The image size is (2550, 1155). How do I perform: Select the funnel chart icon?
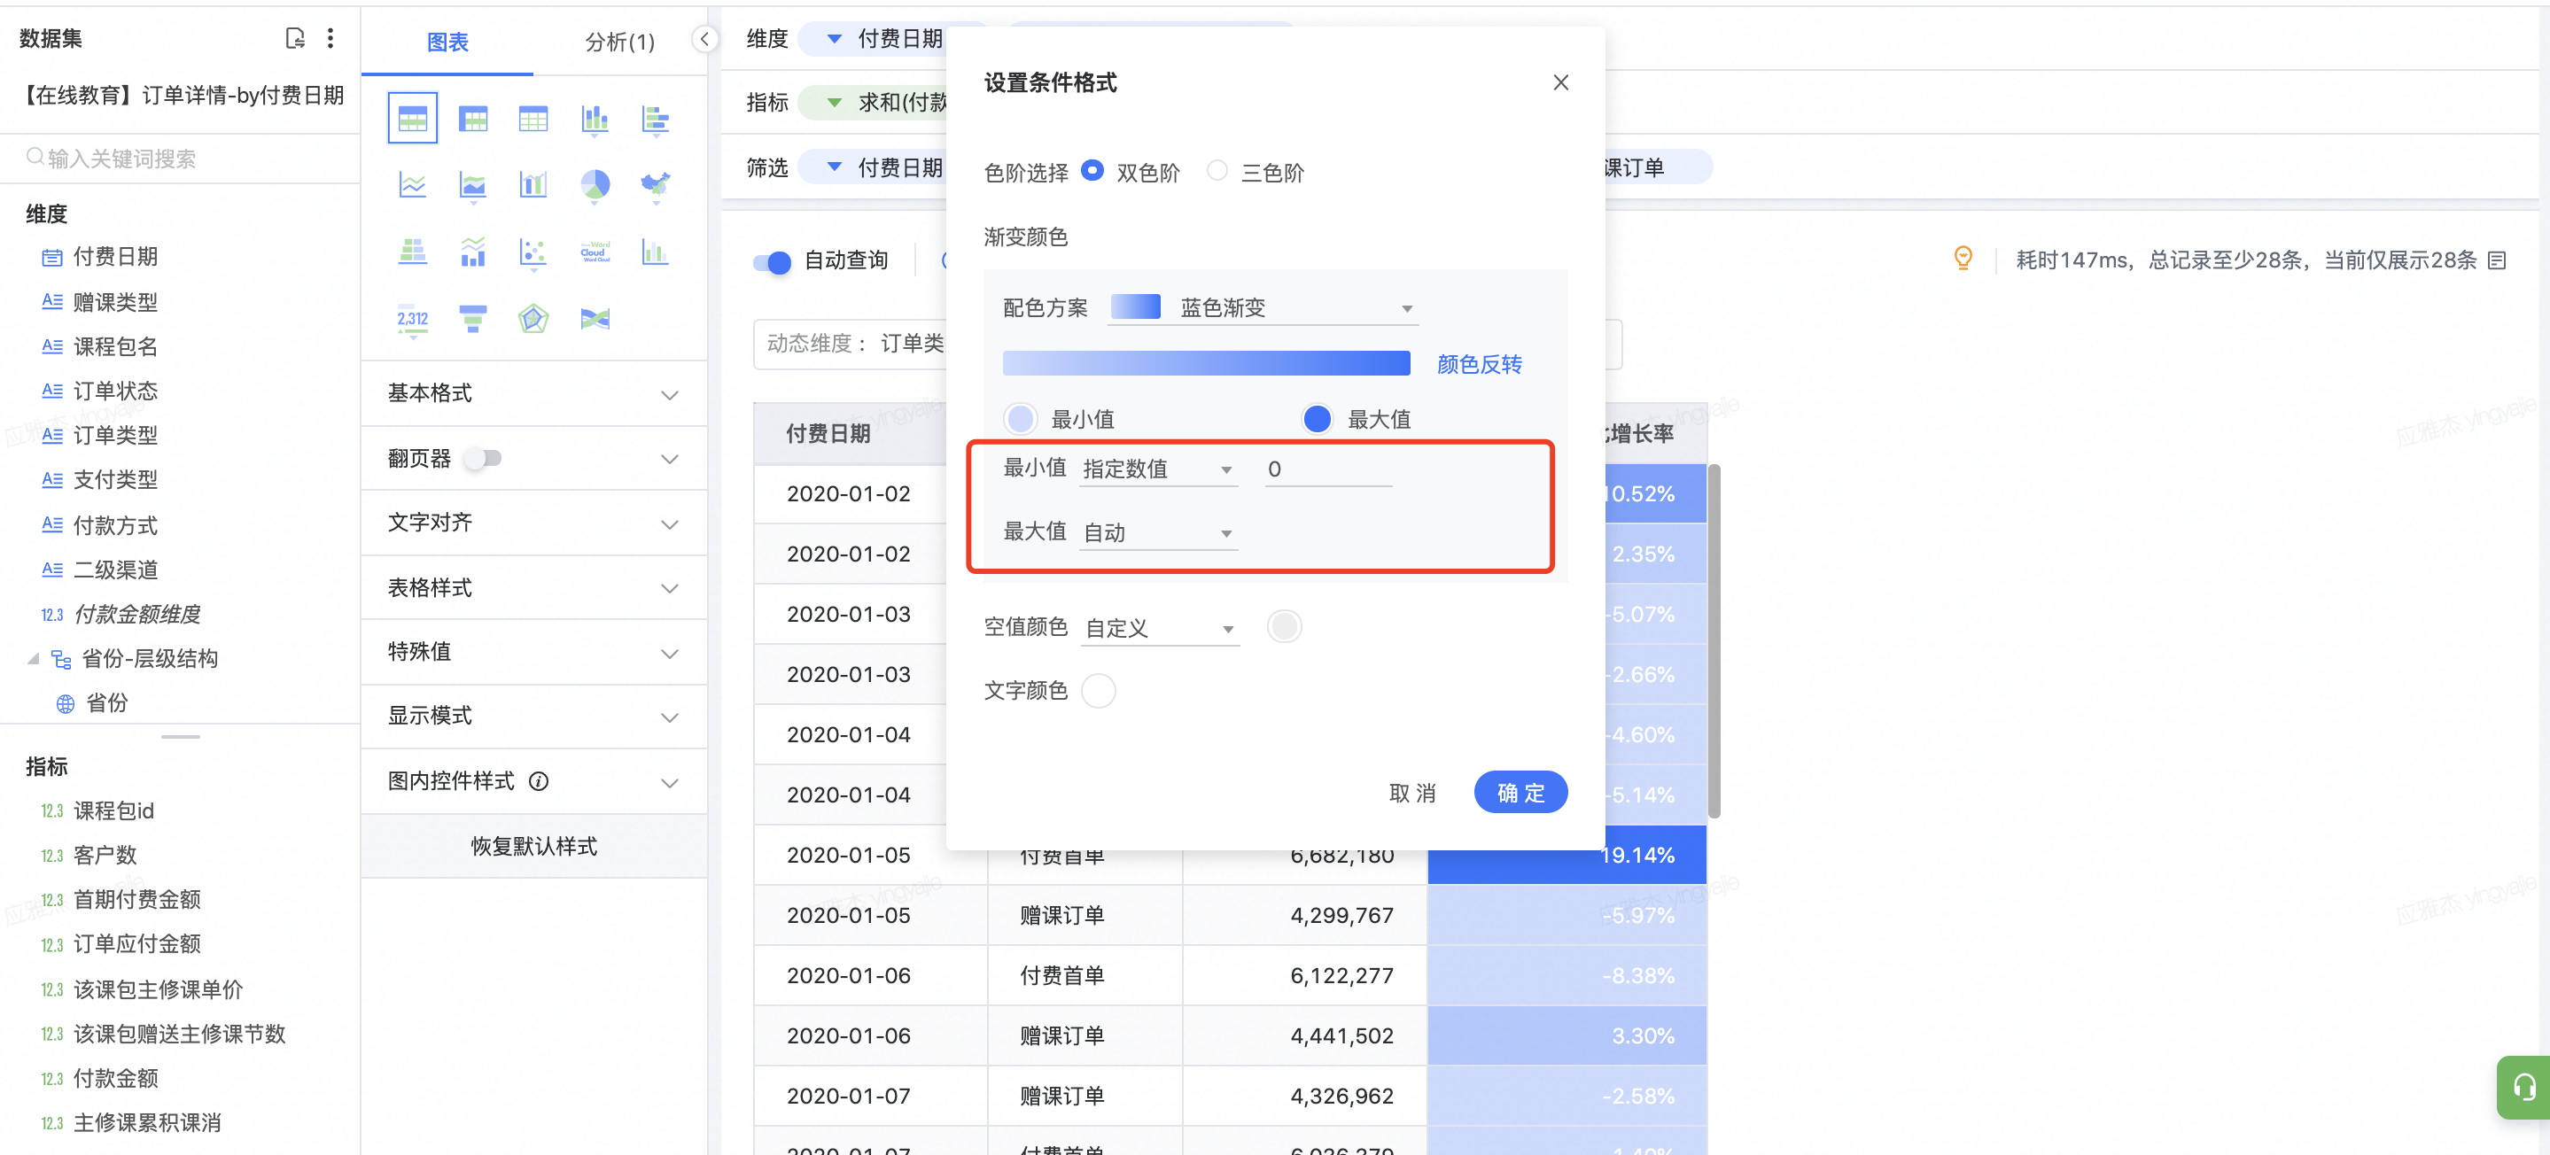473,319
